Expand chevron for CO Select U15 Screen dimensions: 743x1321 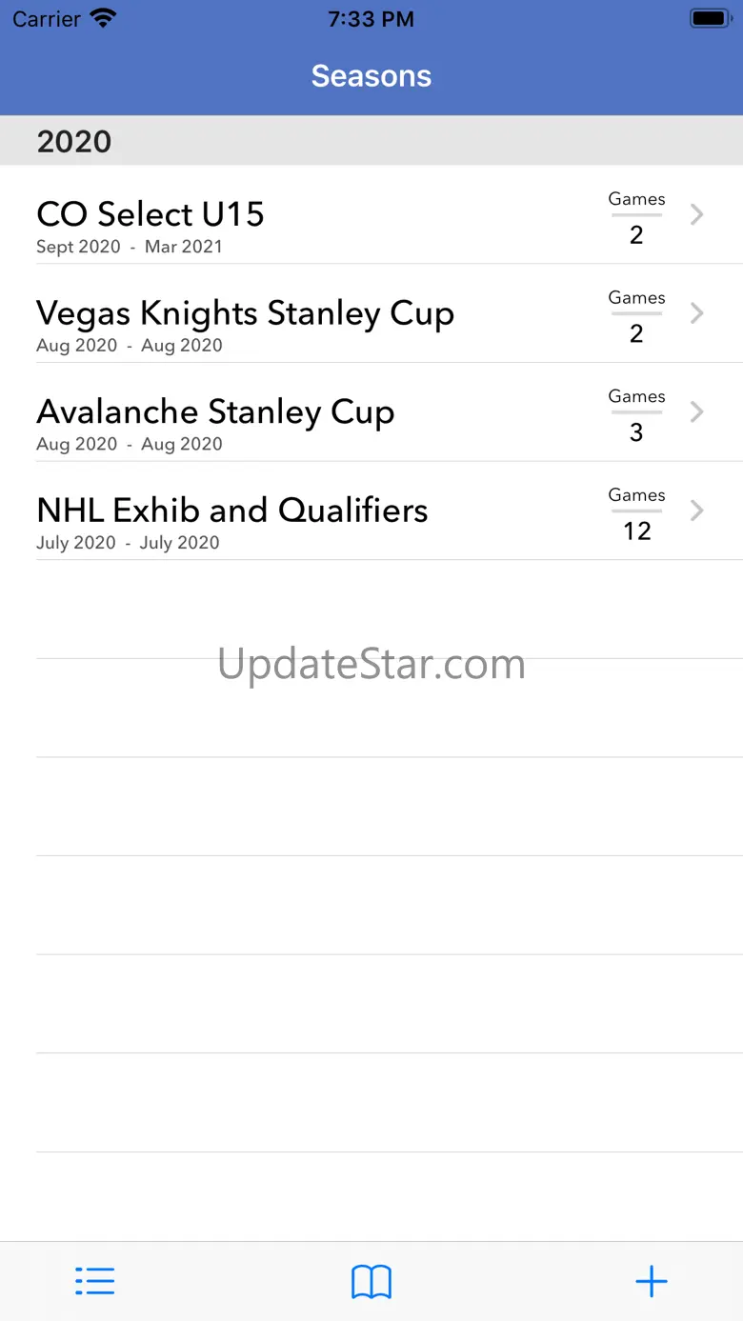click(697, 214)
